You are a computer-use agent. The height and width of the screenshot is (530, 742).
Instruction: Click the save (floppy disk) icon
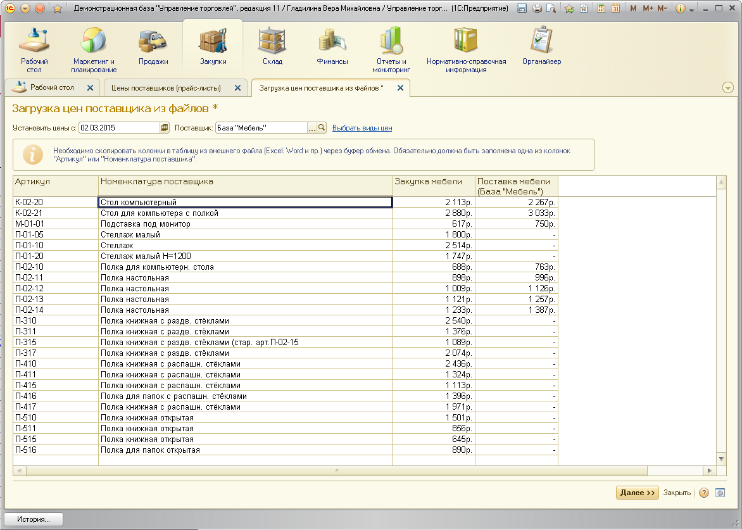(x=522, y=8)
